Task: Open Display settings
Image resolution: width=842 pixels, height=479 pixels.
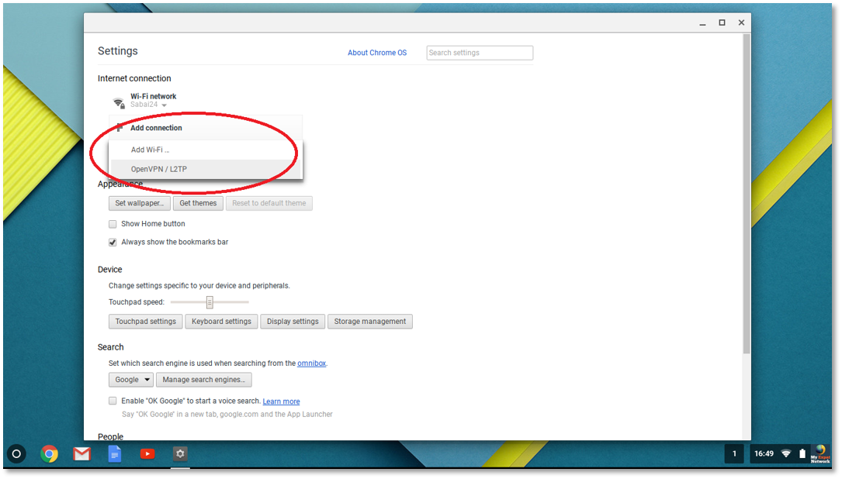Action: tap(293, 322)
